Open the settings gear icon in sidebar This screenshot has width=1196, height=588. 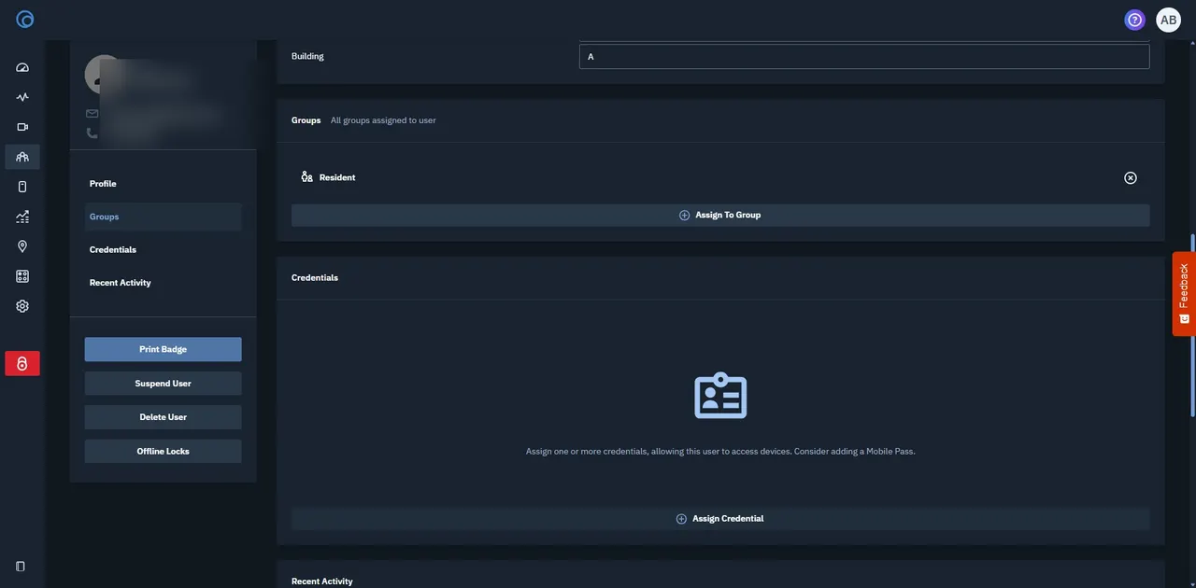(x=22, y=306)
